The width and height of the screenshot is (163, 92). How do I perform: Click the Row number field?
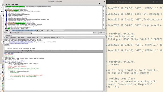point(46,30)
